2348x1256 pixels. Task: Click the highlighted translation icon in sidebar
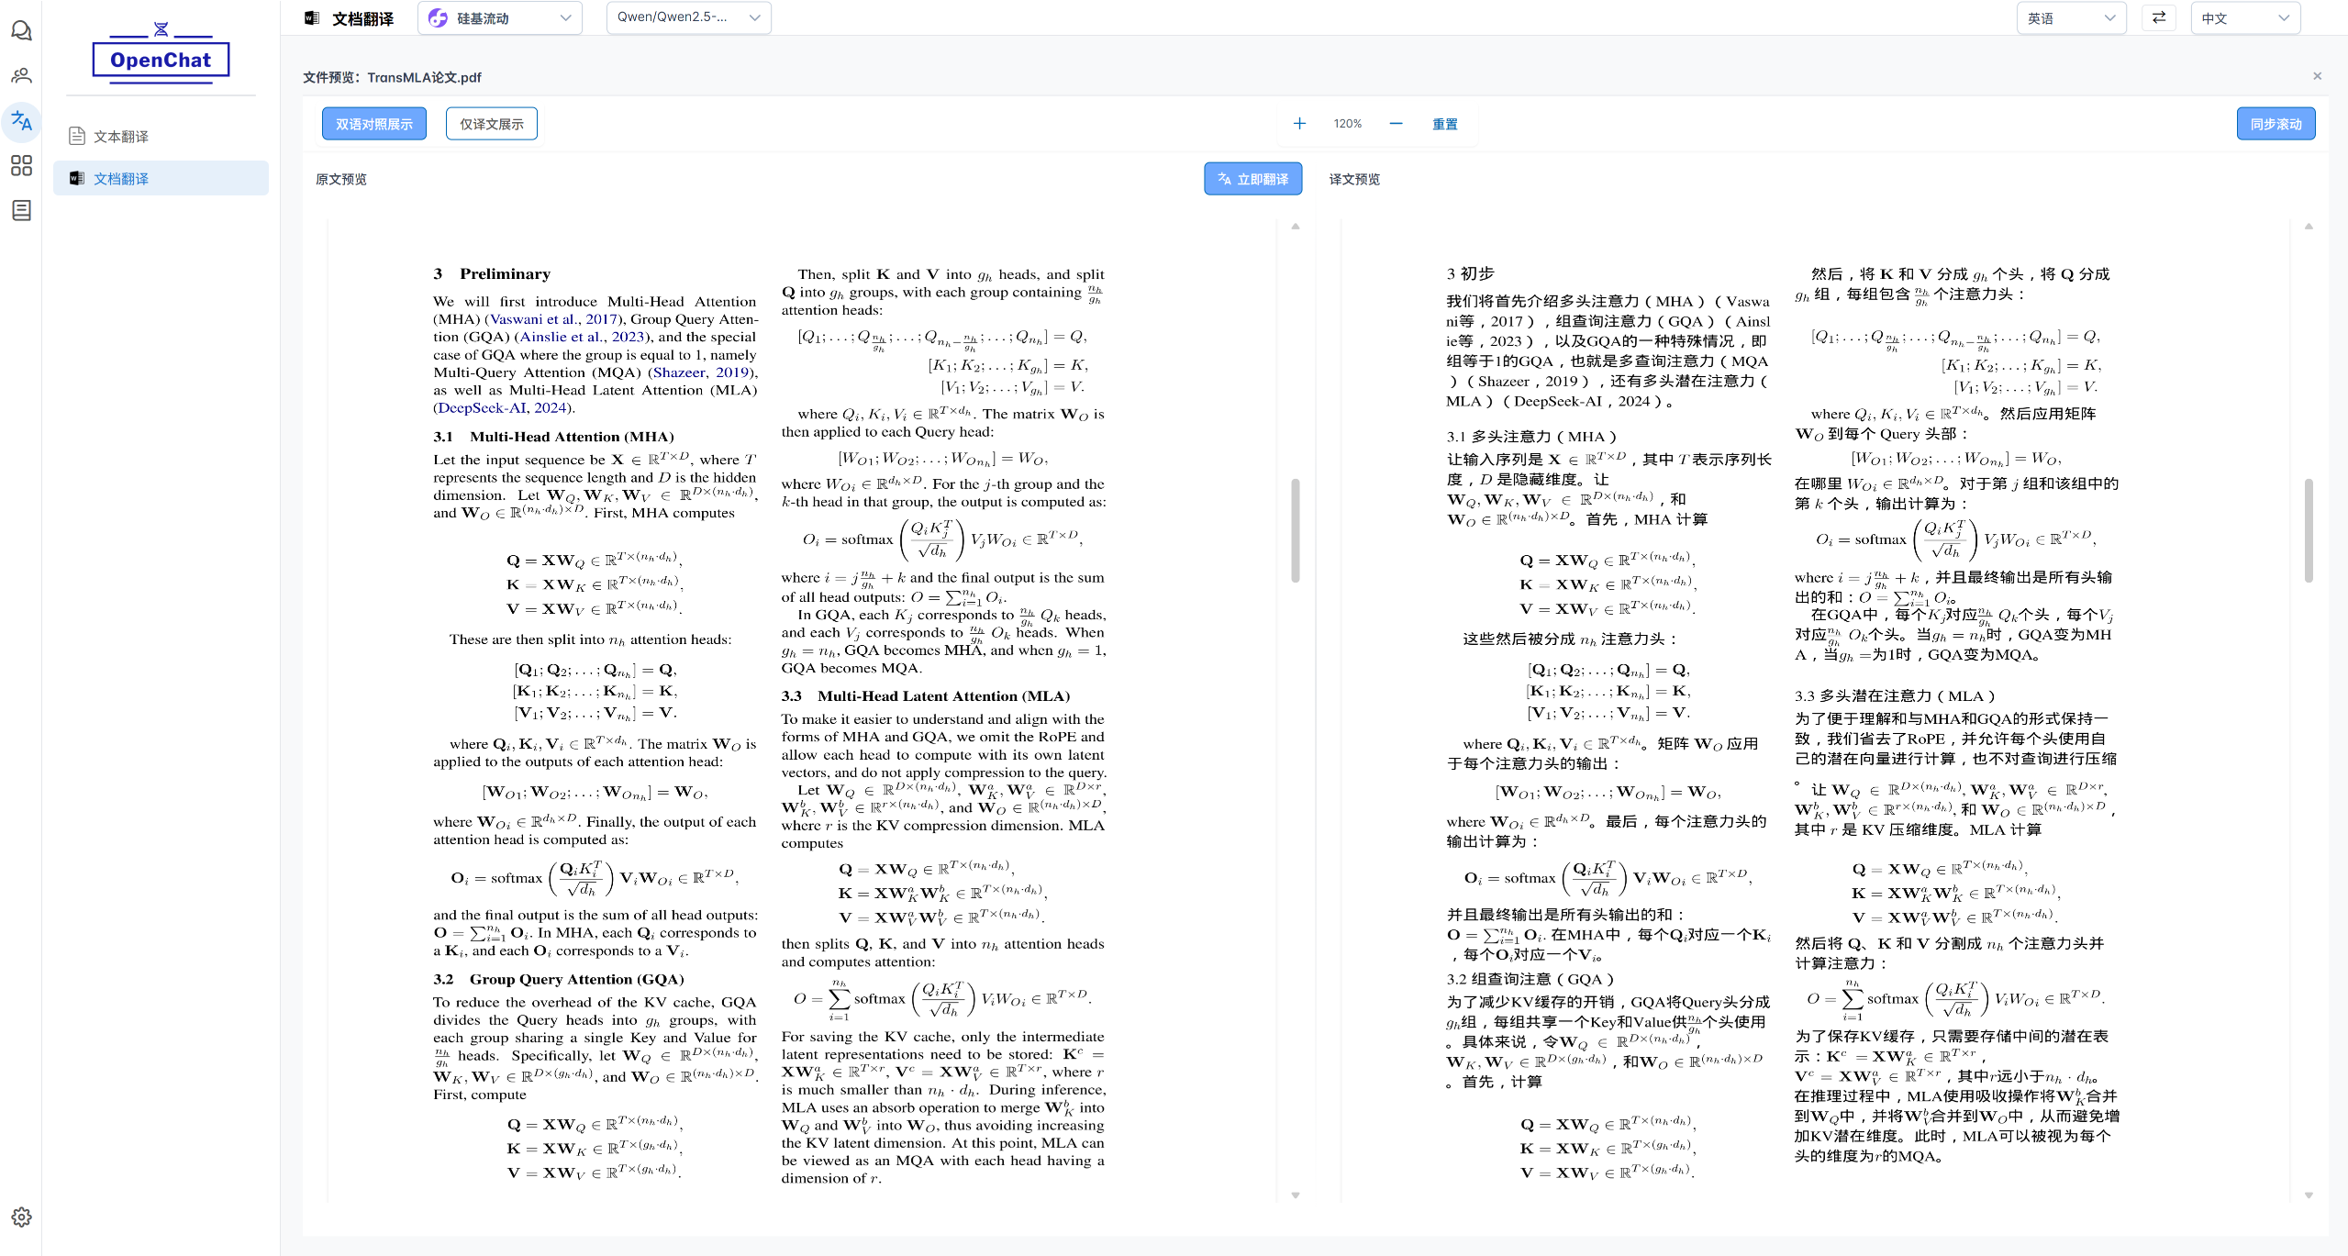point(22,122)
